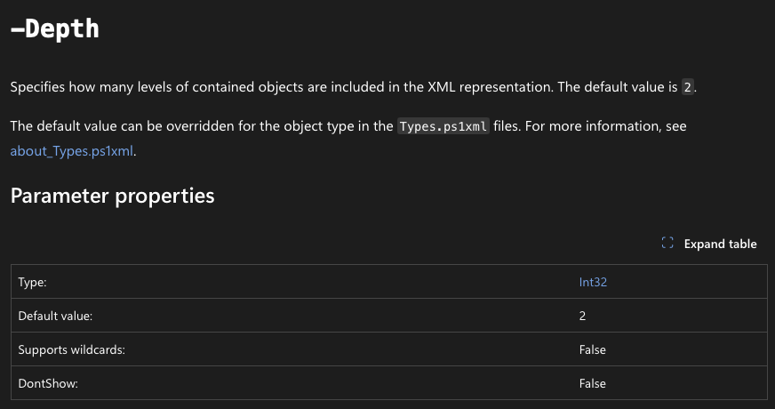Click the Types.ps1xml inline code text
The height and width of the screenshot is (409, 775).
(x=443, y=126)
